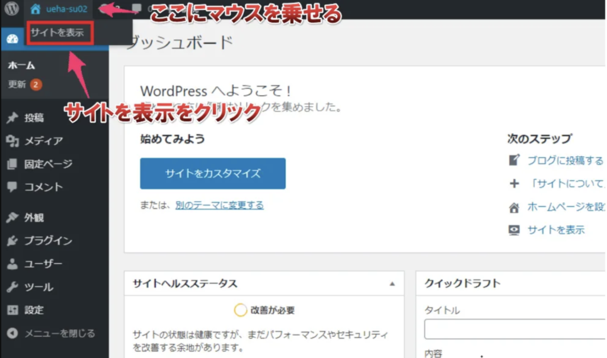Open the メディア menu

point(44,141)
